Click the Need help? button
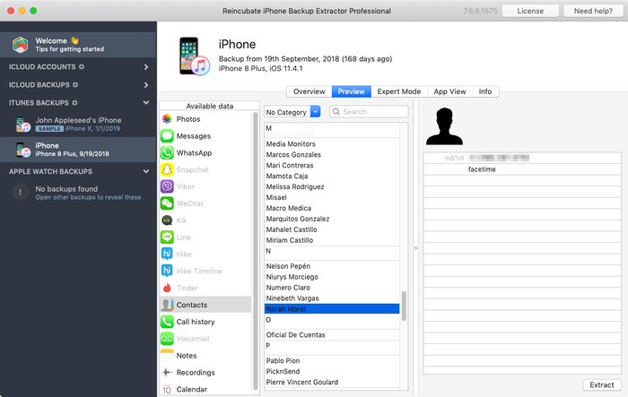Image resolution: width=628 pixels, height=397 pixels. pos(593,11)
